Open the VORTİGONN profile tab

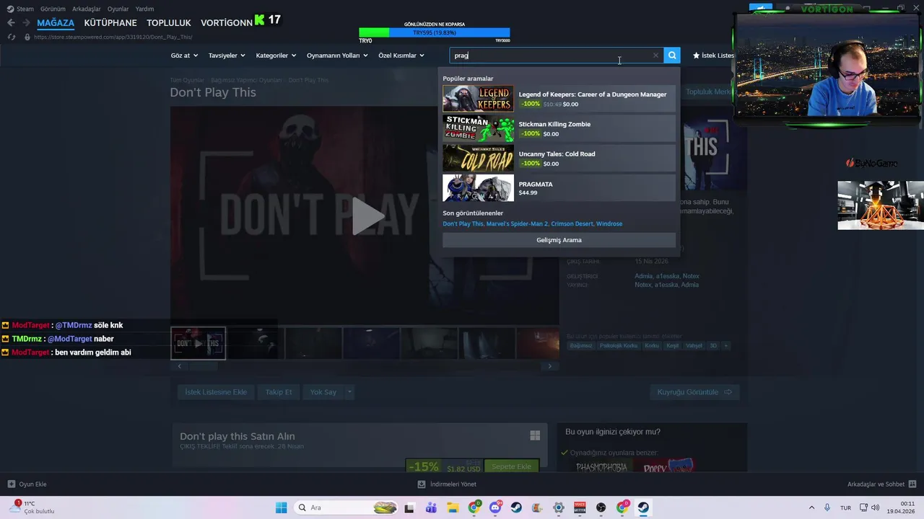pyautogui.click(x=227, y=23)
